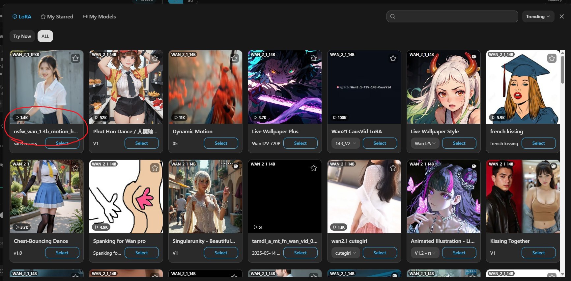Click the "2025-05-14" version label
The height and width of the screenshot is (281, 571).
coord(266,253)
